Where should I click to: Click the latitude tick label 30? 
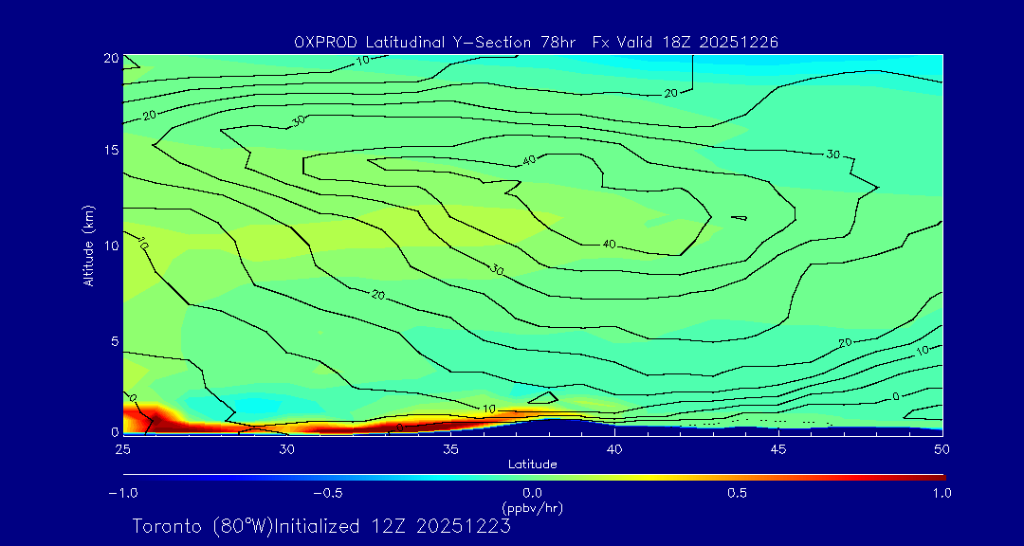(x=286, y=449)
